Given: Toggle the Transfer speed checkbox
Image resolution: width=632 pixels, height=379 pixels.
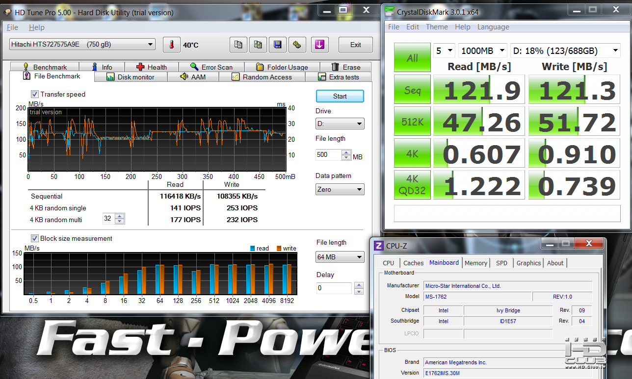Looking at the screenshot, I should coord(35,94).
